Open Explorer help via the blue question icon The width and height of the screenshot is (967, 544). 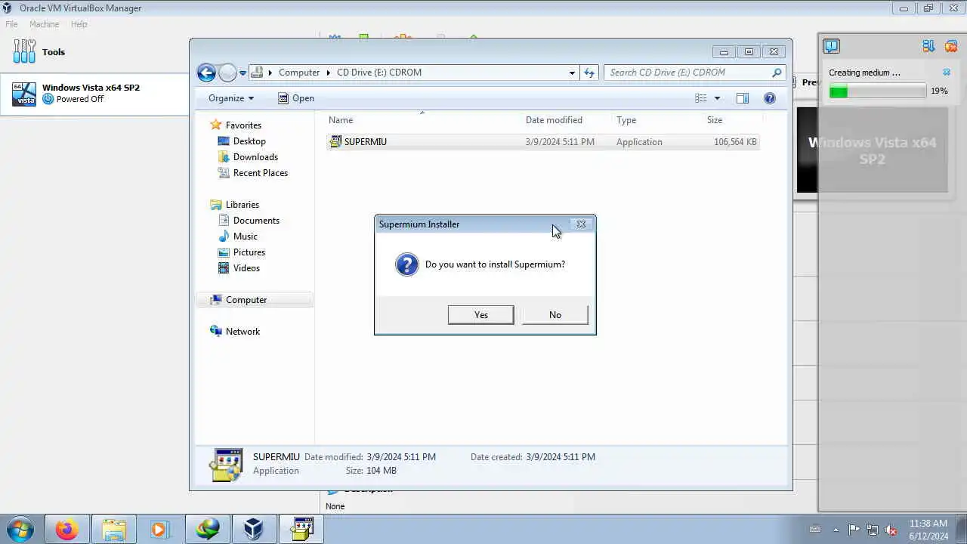[x=770, y=98]
